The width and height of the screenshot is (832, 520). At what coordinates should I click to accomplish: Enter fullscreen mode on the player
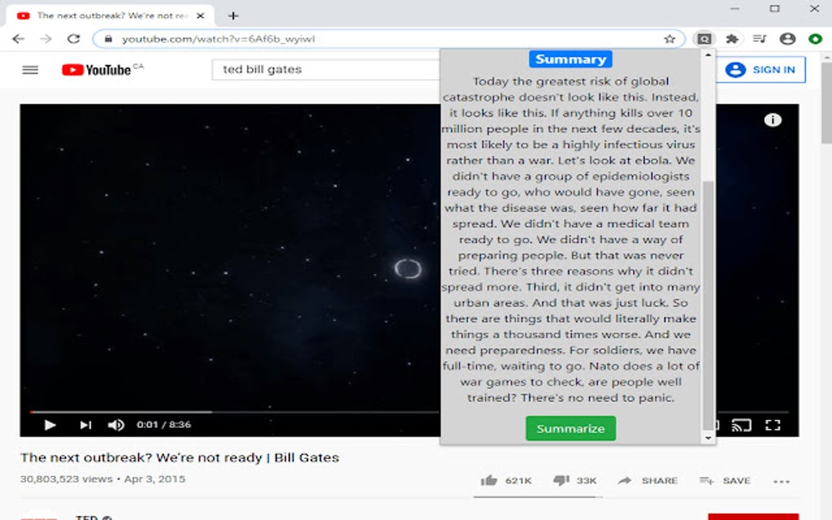tap(772, 425)
